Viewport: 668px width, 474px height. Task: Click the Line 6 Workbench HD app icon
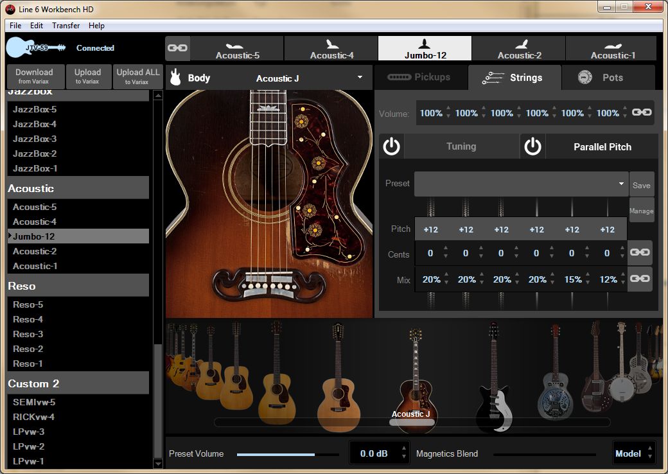(10, 9)
